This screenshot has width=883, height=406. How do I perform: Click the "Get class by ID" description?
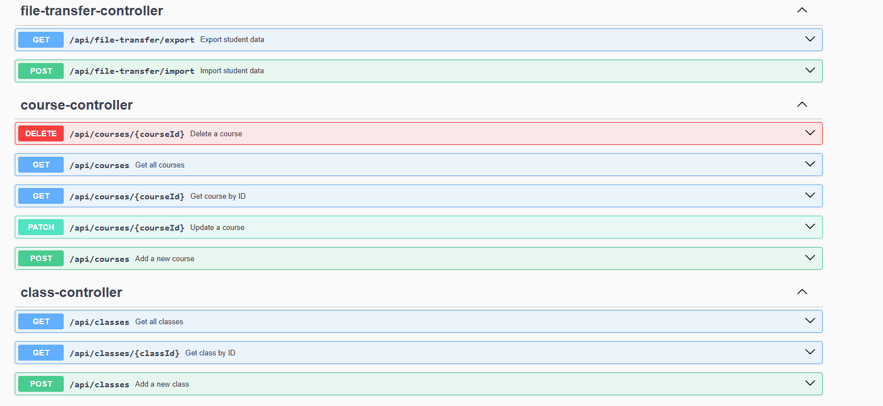click(x=211, y=353)
